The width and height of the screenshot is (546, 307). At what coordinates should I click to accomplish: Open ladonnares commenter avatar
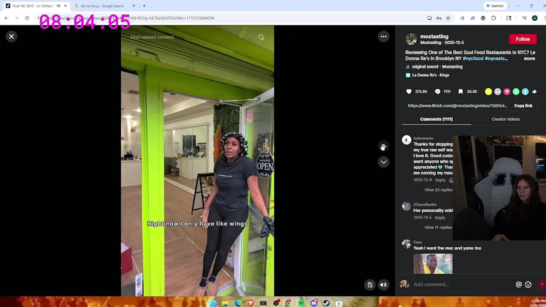click(x=407, y=140)
